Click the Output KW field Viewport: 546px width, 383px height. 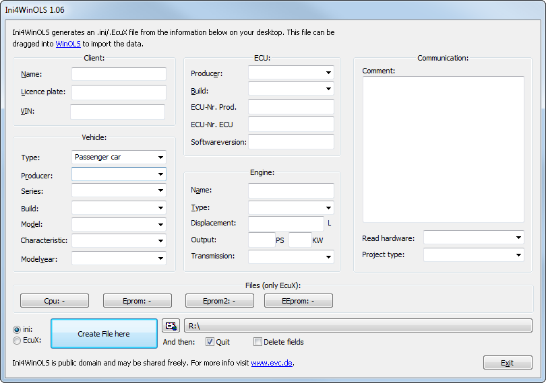(x=300, y=240)
